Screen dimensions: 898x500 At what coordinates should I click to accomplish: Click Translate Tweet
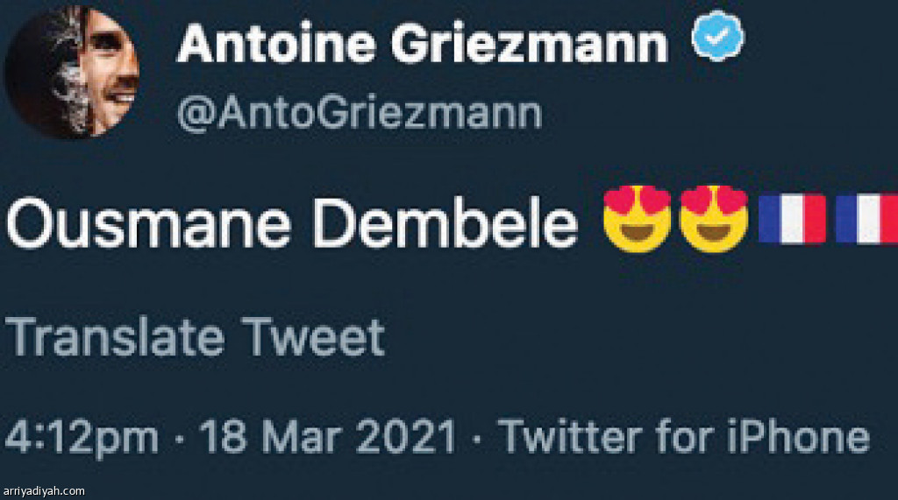click(x=196, y=337)
